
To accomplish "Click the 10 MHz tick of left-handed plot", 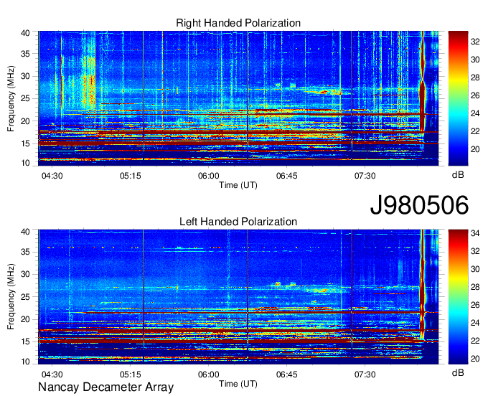I will tap(25, 362).
